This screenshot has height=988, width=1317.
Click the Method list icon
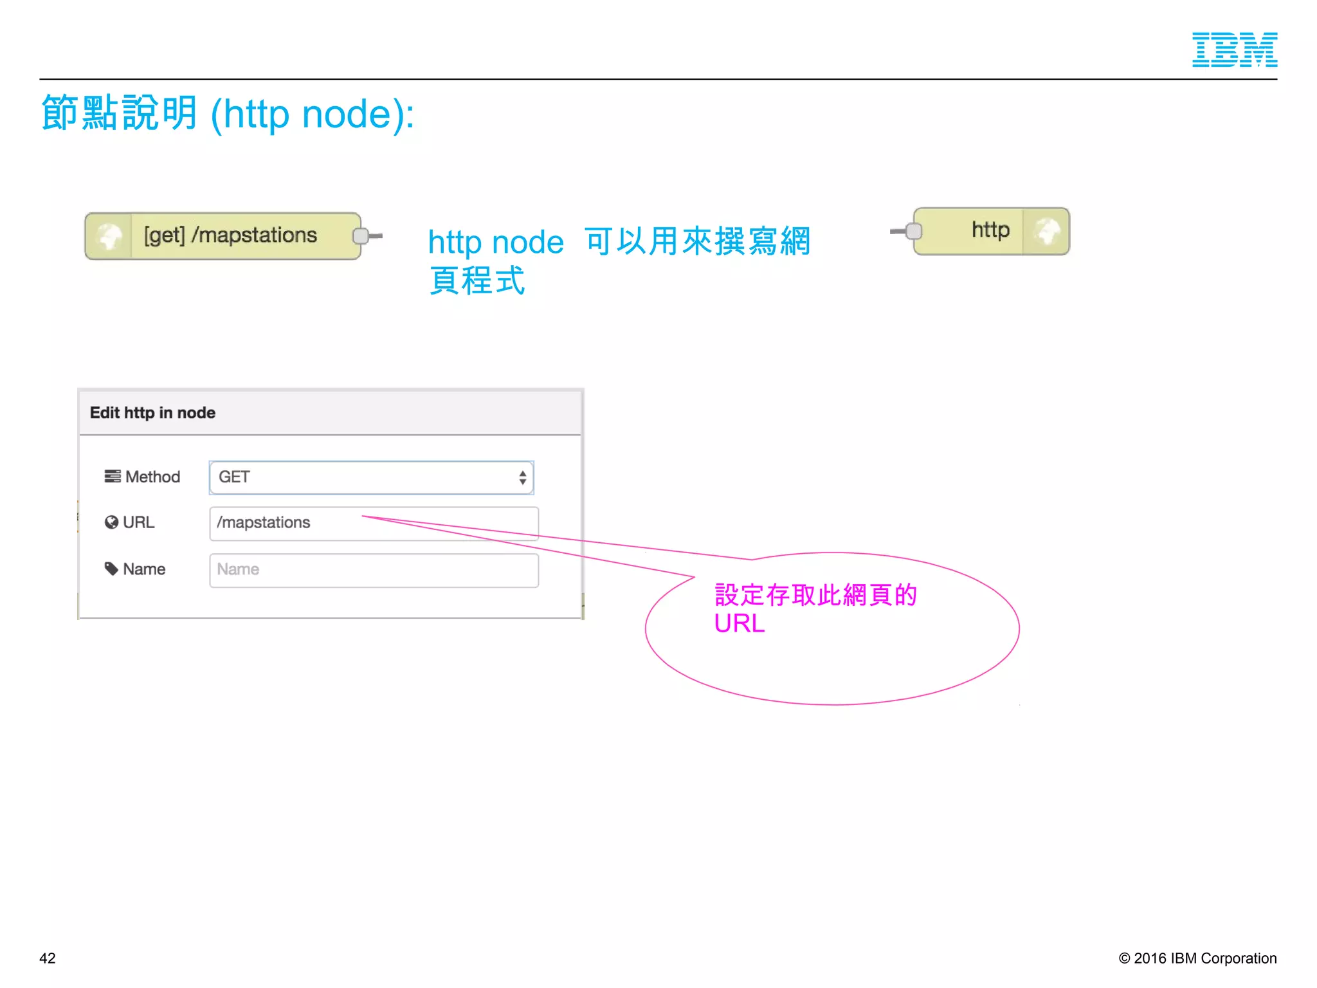point(113,476)
